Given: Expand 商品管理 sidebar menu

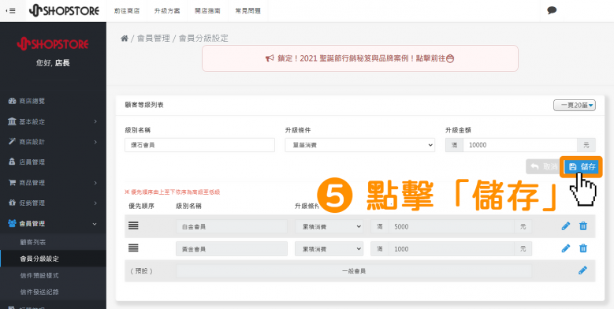Looking at the screenshot, I should (x=53, y=183).
